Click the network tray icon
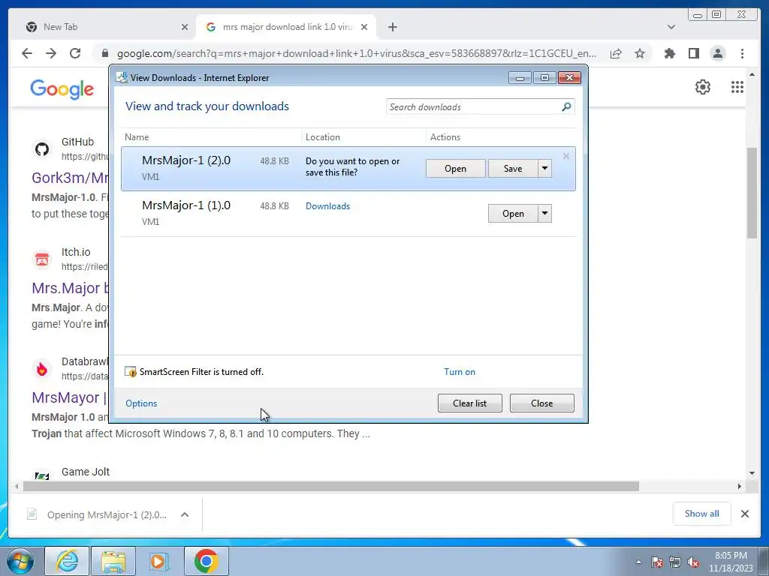The height and width of the screenshot is (576, 769). click(675, 562)
